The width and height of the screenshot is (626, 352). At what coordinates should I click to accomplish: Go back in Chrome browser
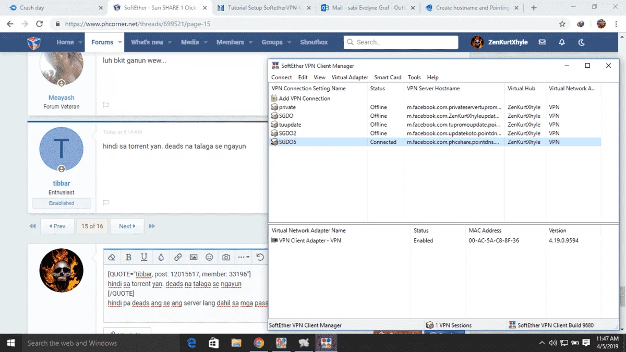tap(10, 24)
